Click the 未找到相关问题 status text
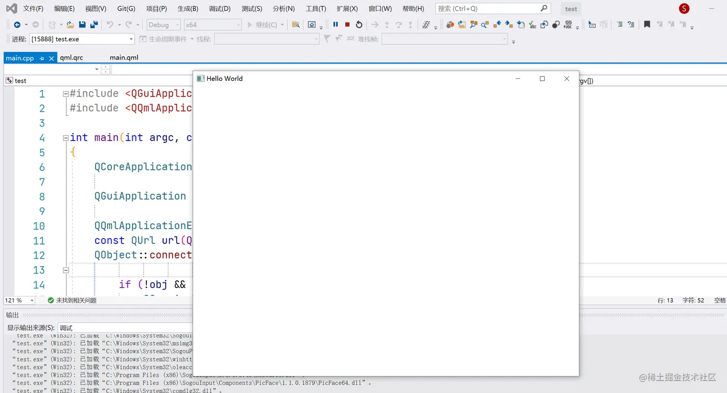The height and width of the screenshot is (393, 727). point(76,300)
